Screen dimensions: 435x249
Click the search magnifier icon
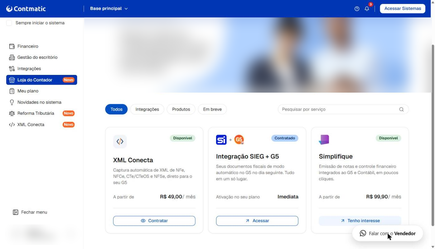(x=401, y=109)
